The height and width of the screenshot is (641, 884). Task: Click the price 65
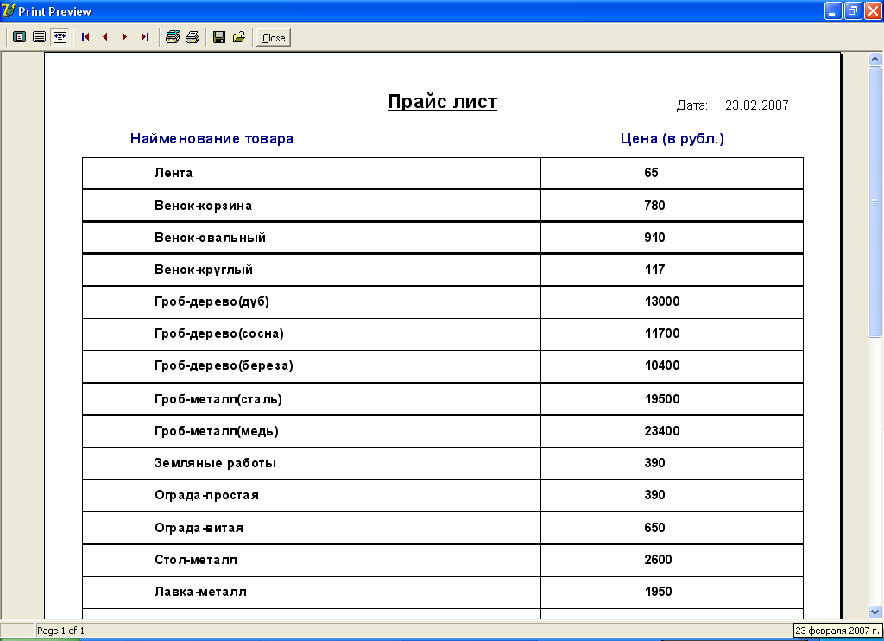pos(651,173)
